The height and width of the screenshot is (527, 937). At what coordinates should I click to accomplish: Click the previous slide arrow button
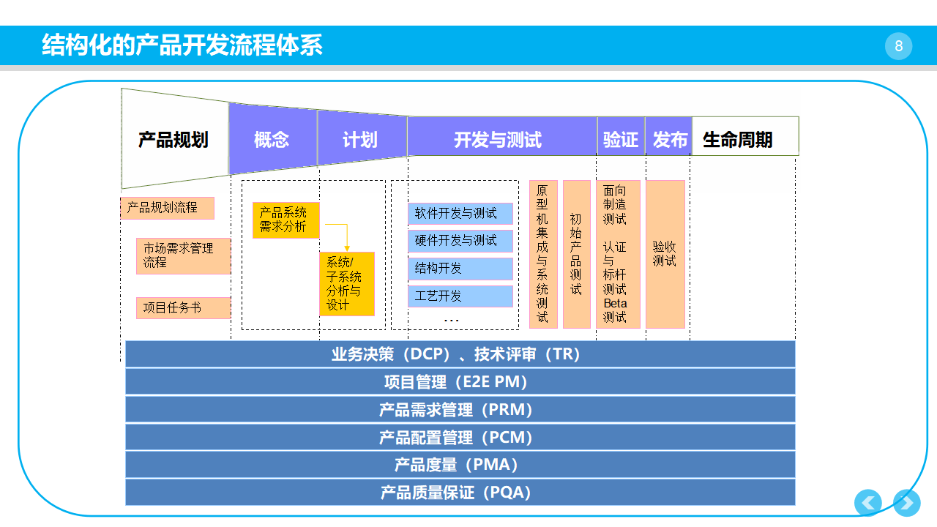(868, 503)
